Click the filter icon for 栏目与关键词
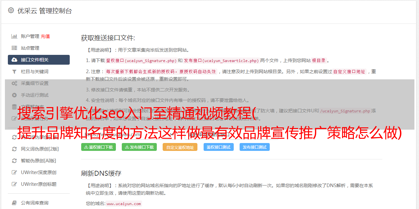The width and height of the screenshot is (419, 209). click(14, 72)
